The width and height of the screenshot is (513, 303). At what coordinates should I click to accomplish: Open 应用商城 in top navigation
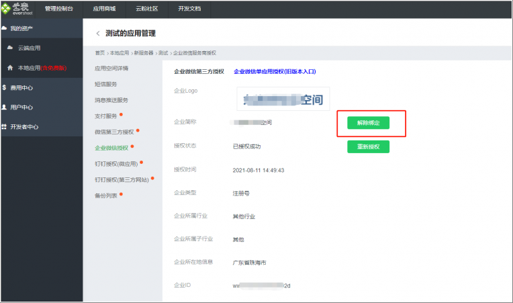(104, 9)
